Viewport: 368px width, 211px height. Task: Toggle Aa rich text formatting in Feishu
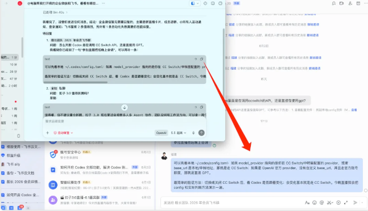[307, 202]
